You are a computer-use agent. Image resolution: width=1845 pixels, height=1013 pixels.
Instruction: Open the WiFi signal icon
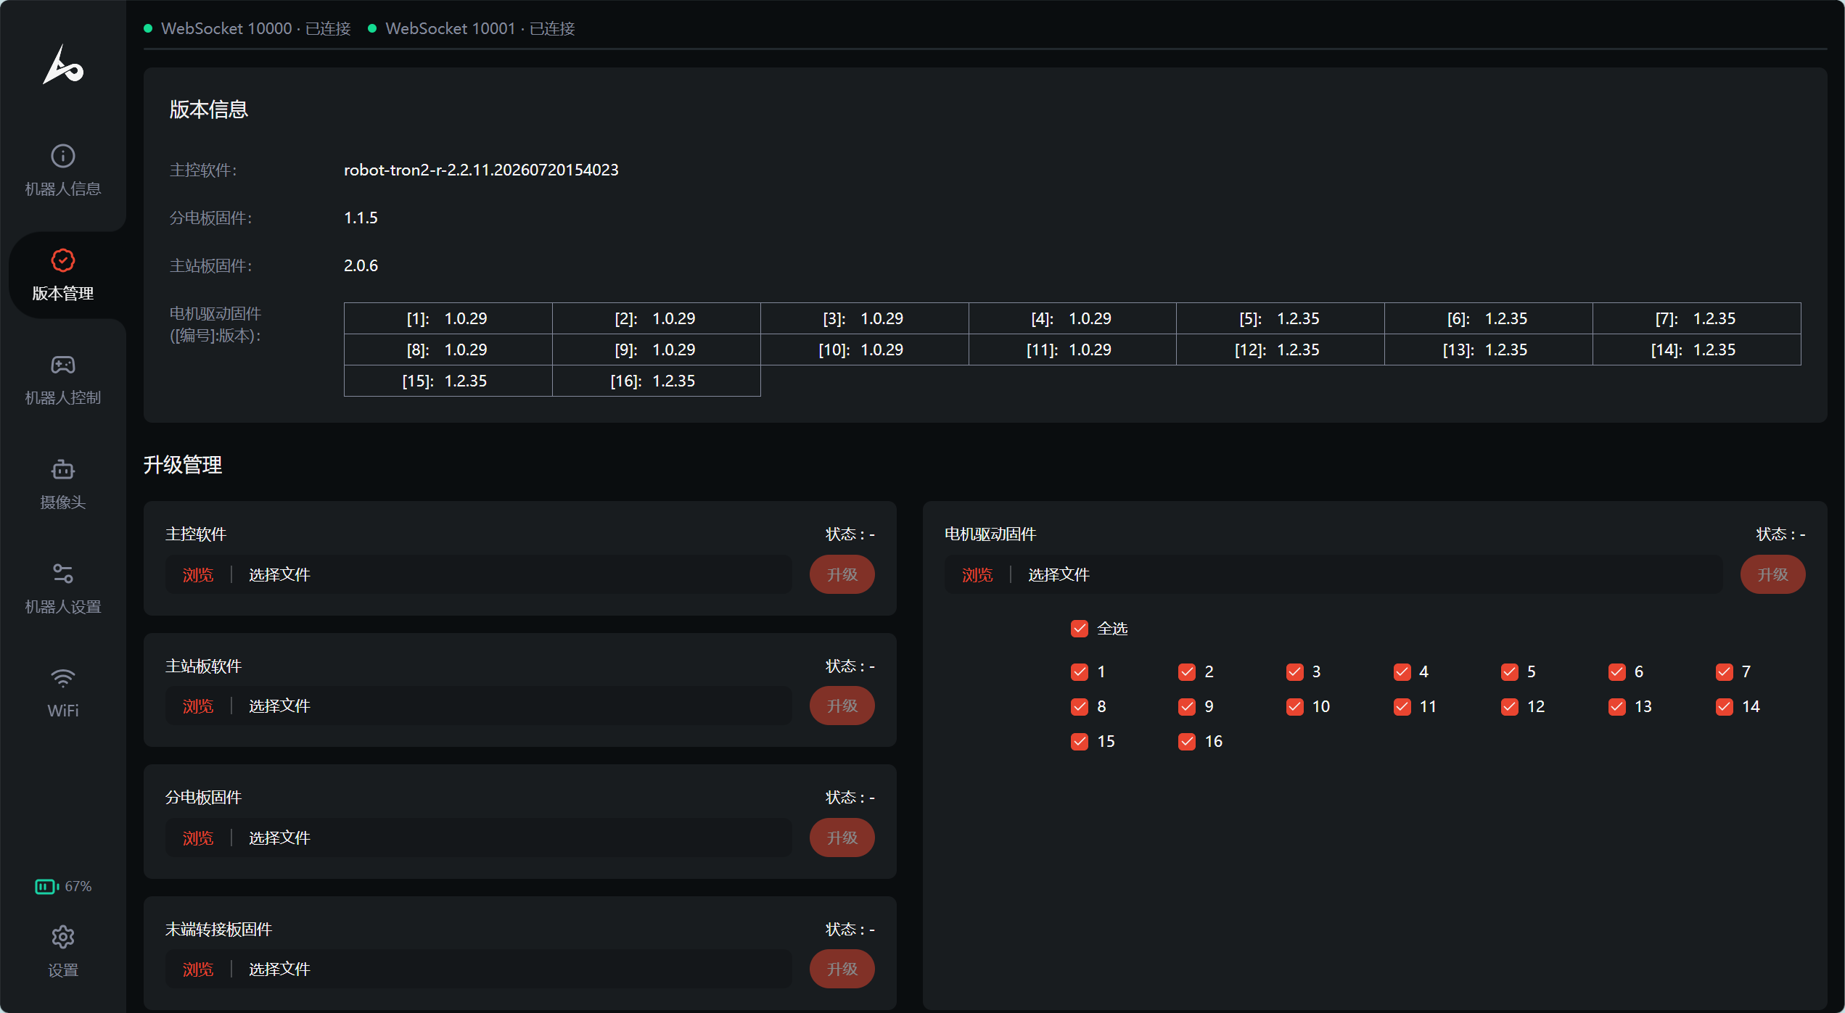point(63,677)
